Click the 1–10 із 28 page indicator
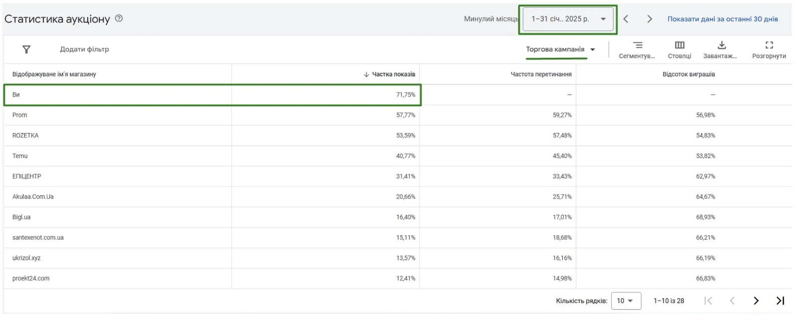This screenshot has height=315, width=797. point(668,301)
